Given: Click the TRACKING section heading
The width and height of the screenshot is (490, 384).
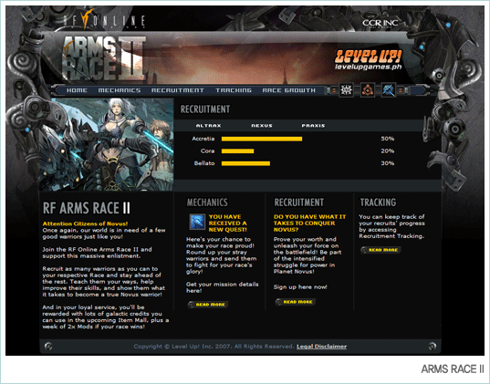Looking at the screenshot, I should [x=378, y=202].
